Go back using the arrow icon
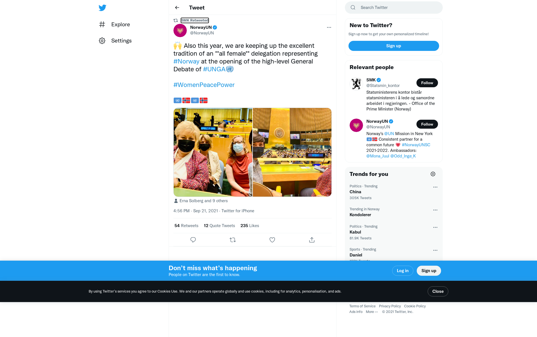 [x=177, y=8]
